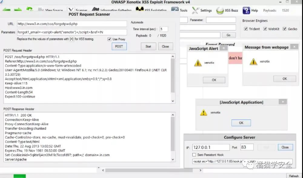Click the Time Interval seconds field
The width and height of the screenshot is (303, 178).
tap(164, 29)
